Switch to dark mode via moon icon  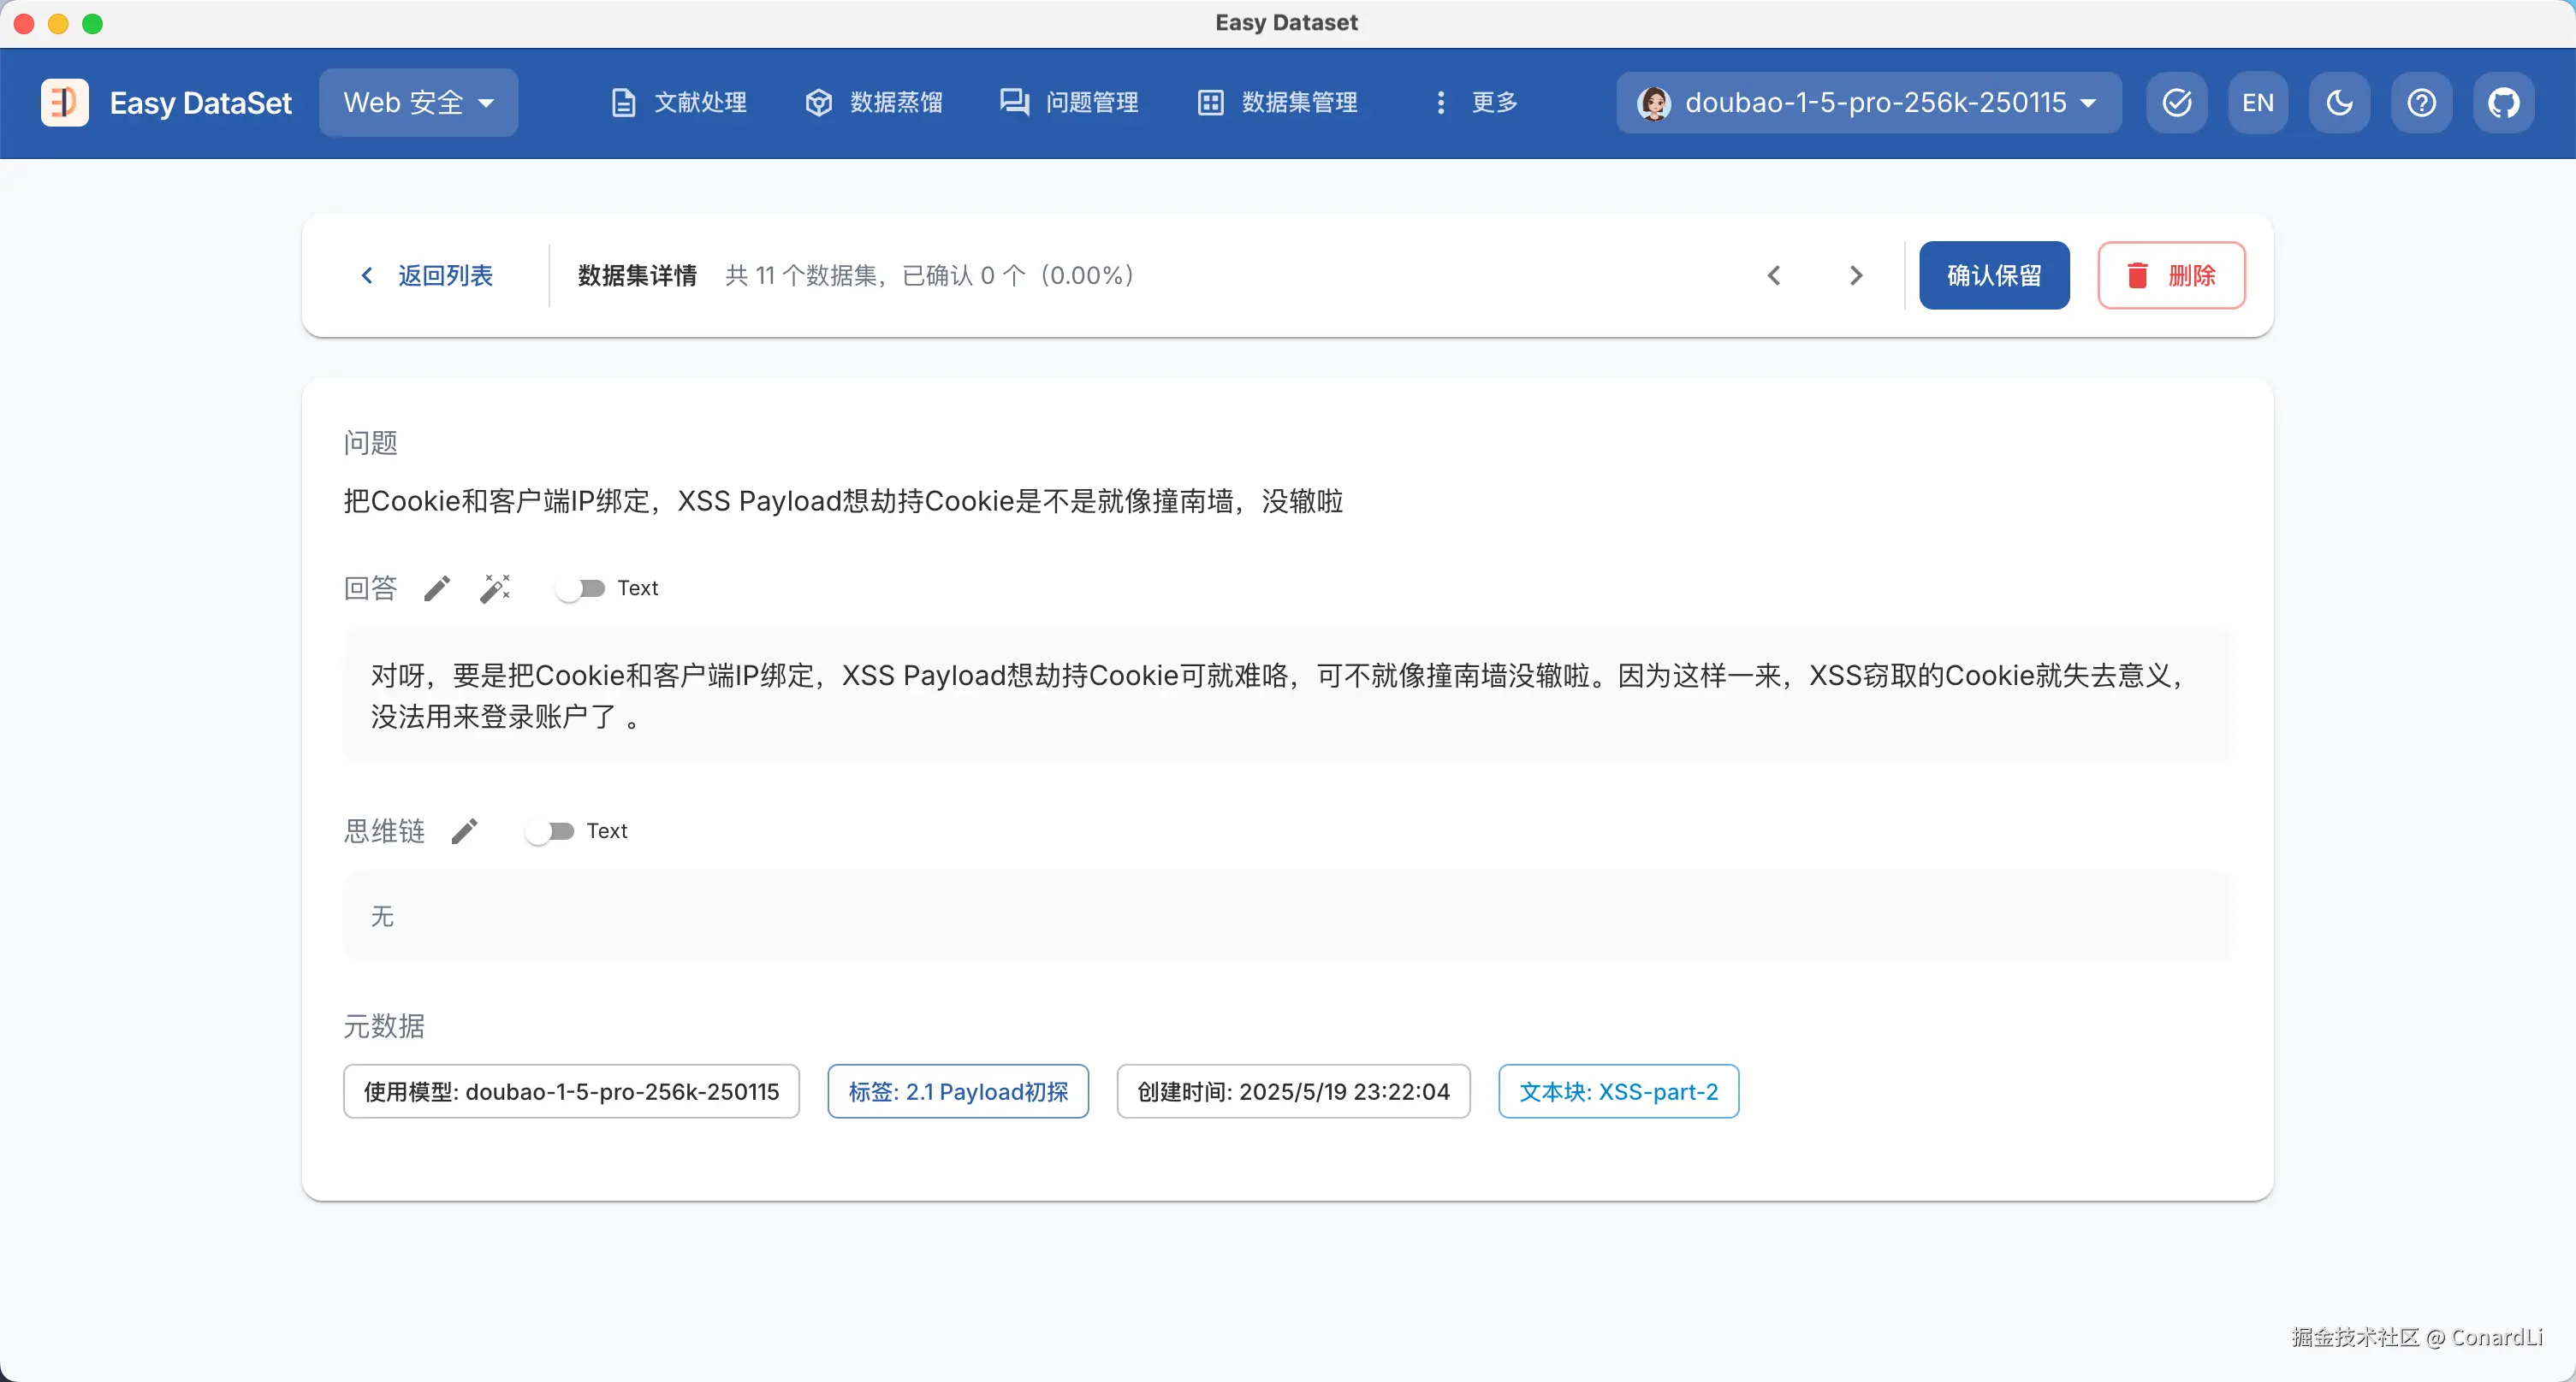(x=2339, y=102)
